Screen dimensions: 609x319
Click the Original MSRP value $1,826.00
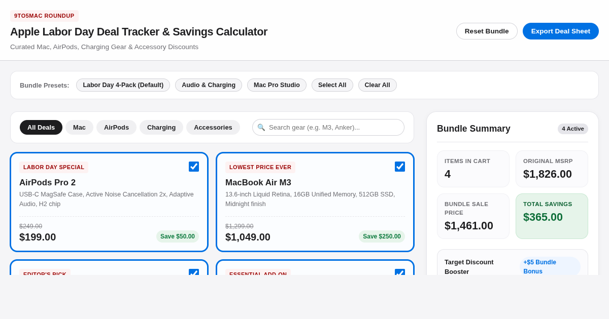click(x=548, y=174)
